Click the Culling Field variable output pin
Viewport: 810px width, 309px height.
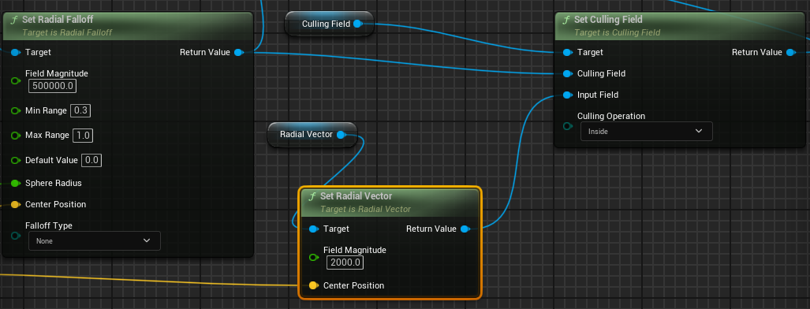(x=357, y=24)
